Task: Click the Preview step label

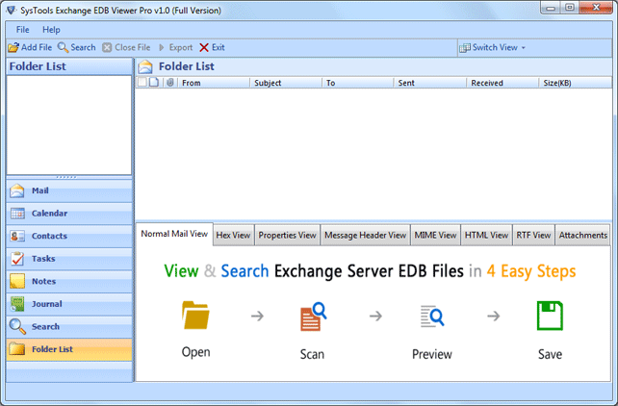Action: (432, 354)
